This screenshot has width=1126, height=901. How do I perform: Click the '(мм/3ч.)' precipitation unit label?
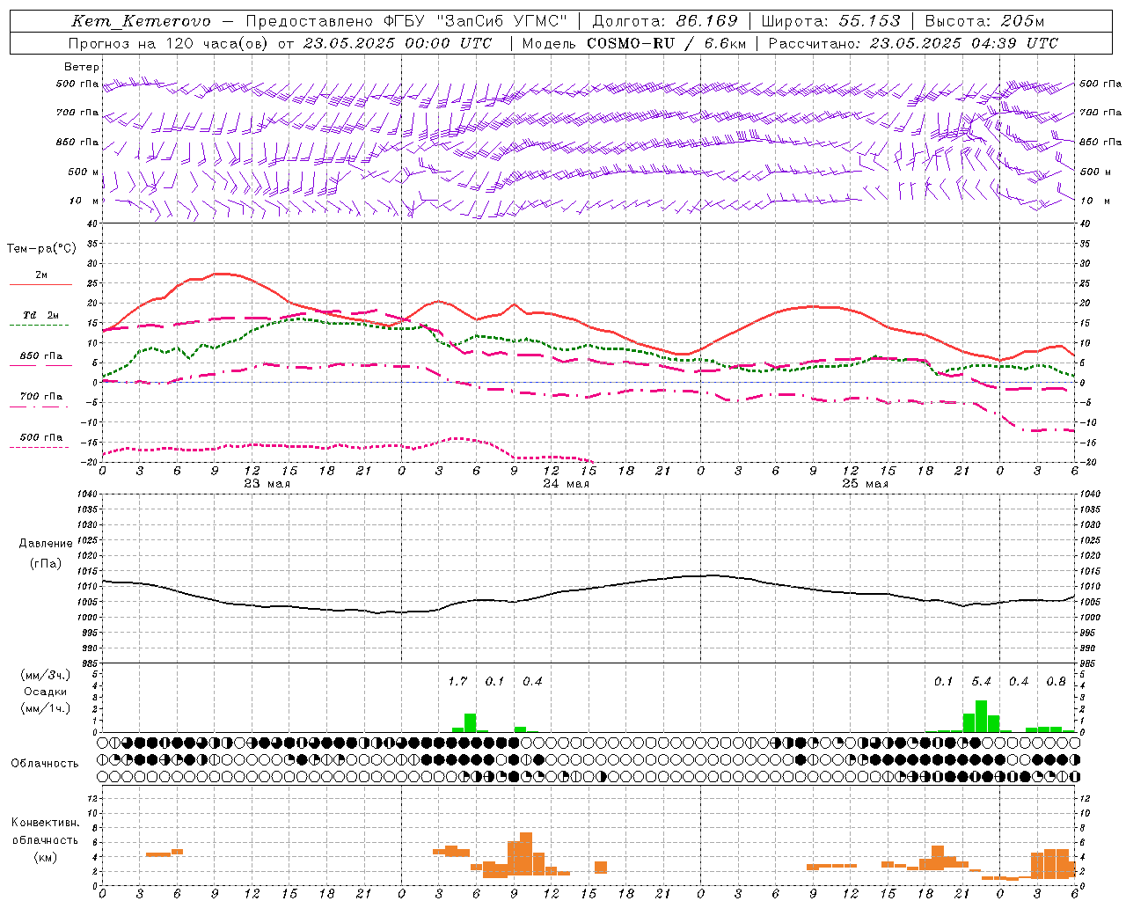click(x=45, y=675)
